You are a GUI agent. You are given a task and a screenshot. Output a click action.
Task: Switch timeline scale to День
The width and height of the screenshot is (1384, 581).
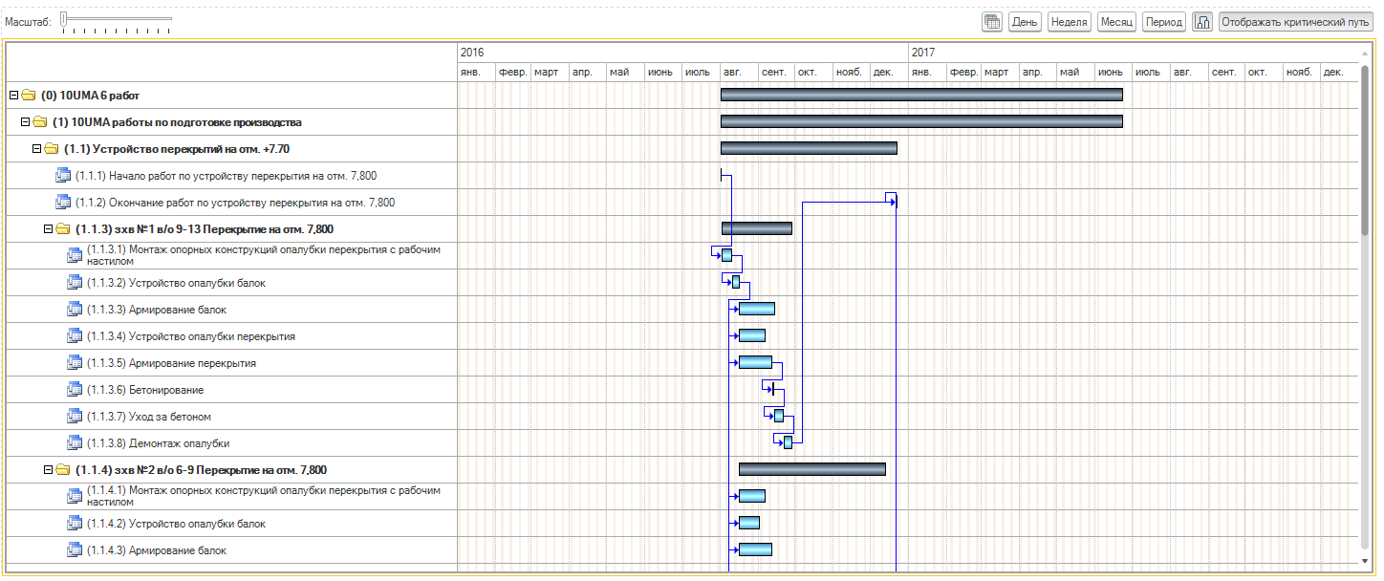[x=1025, y=22]
